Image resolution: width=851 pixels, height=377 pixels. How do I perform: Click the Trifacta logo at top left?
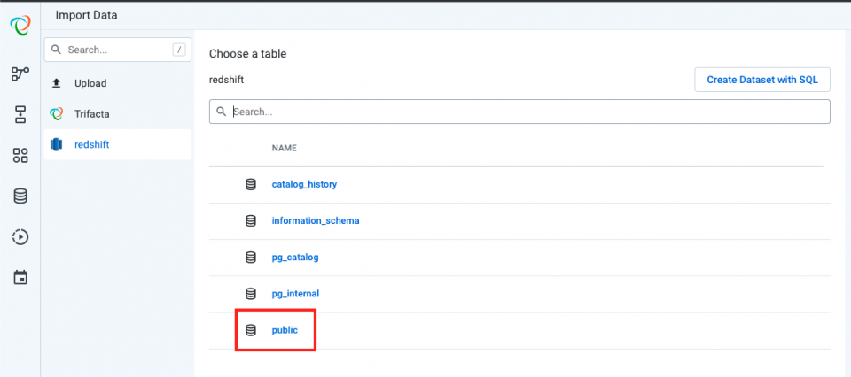[20, 26]
